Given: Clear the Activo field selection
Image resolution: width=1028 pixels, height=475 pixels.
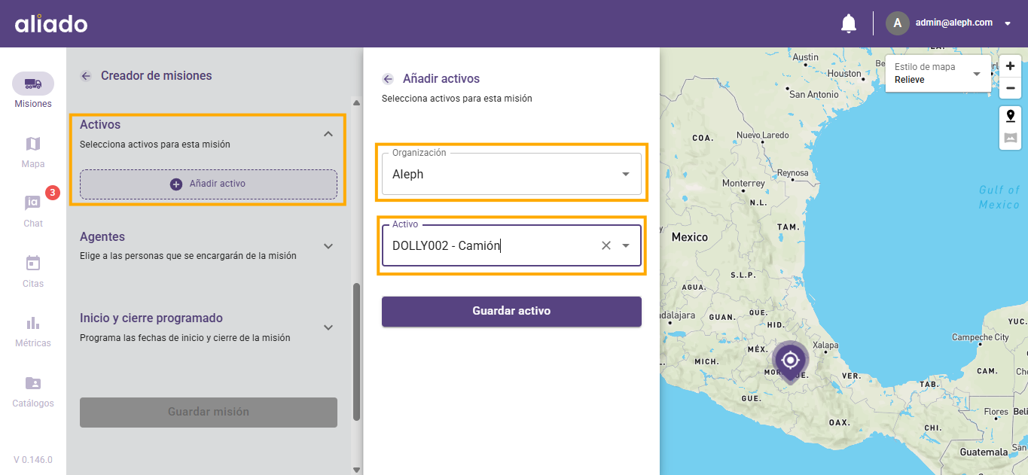Looking at the screenshot, I should 606,245.
